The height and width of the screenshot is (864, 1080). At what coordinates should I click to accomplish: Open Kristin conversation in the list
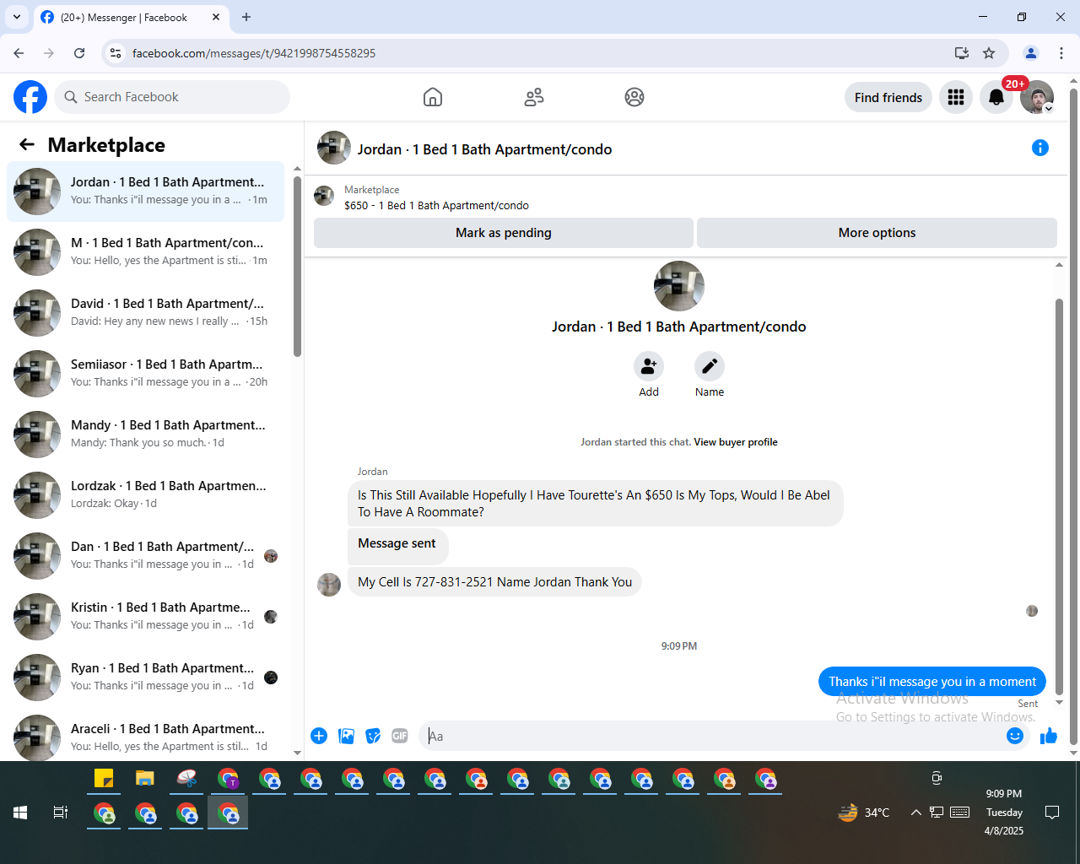pos(145,617)
